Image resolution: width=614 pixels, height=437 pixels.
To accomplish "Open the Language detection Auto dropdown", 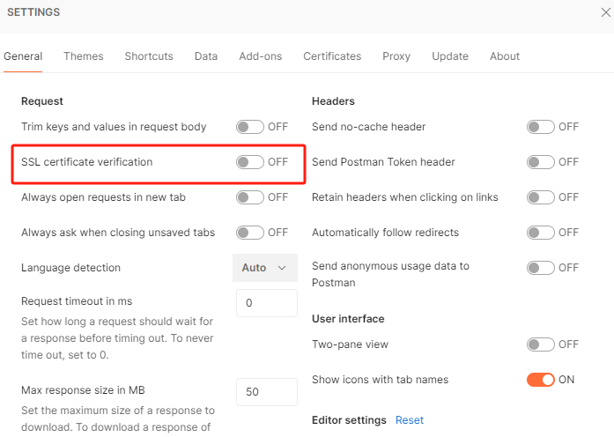I will coord(265,268).
